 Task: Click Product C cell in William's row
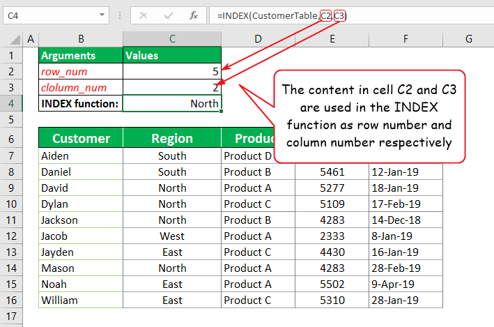258,301
